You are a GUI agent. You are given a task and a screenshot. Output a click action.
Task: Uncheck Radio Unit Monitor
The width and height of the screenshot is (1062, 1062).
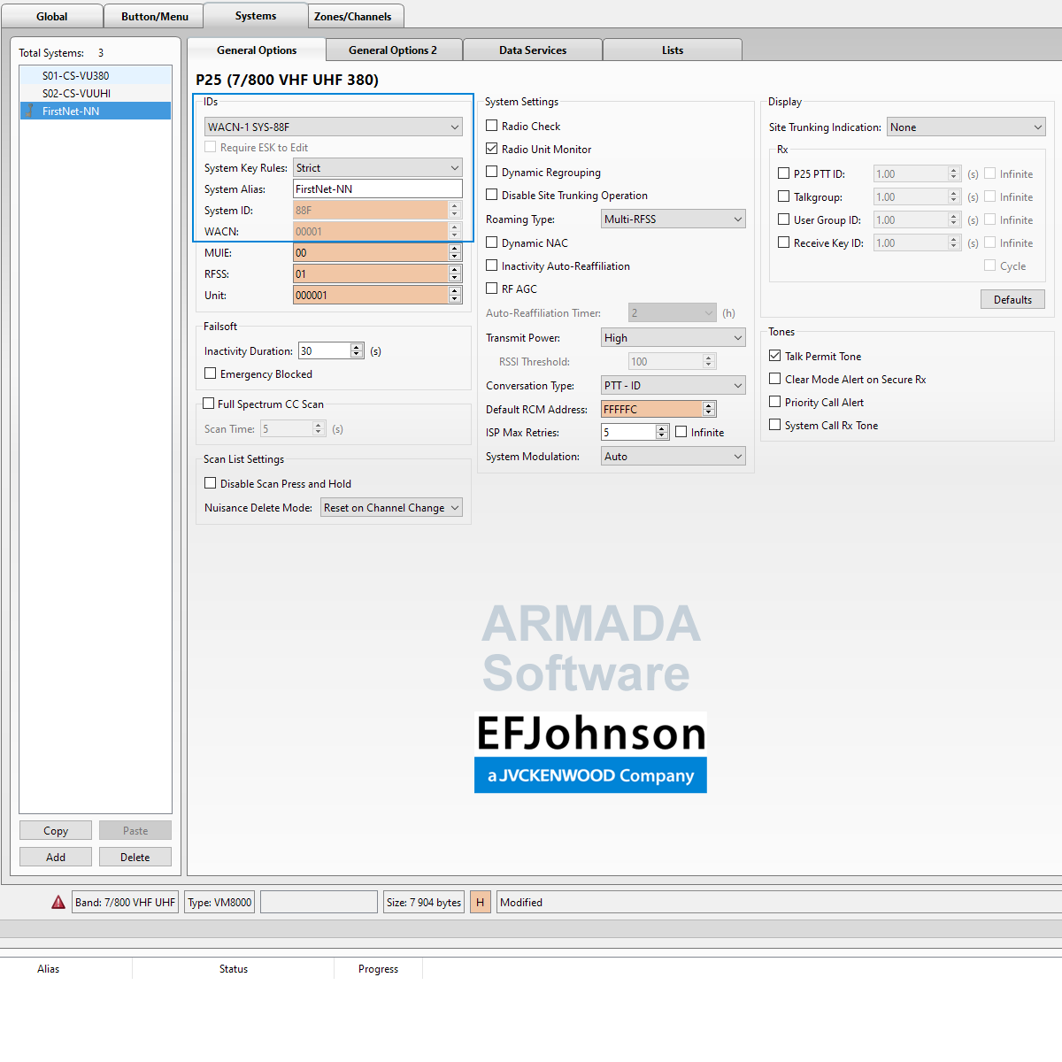(492, 149)
